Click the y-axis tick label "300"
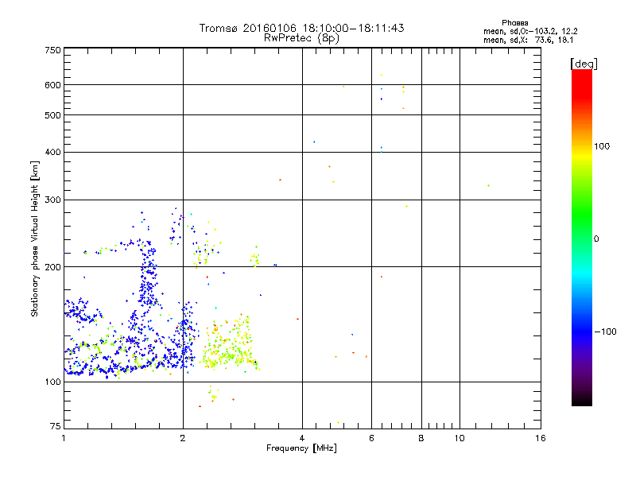This screenshot has width=636, height=477. coord(52,200)
